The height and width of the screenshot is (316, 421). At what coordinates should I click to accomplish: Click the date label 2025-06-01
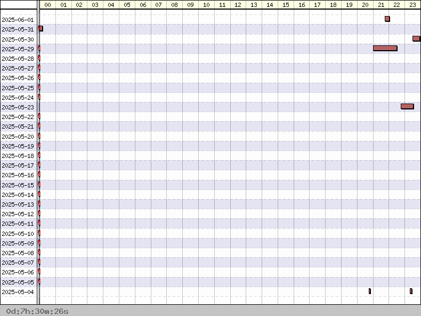tap(18, 20)
